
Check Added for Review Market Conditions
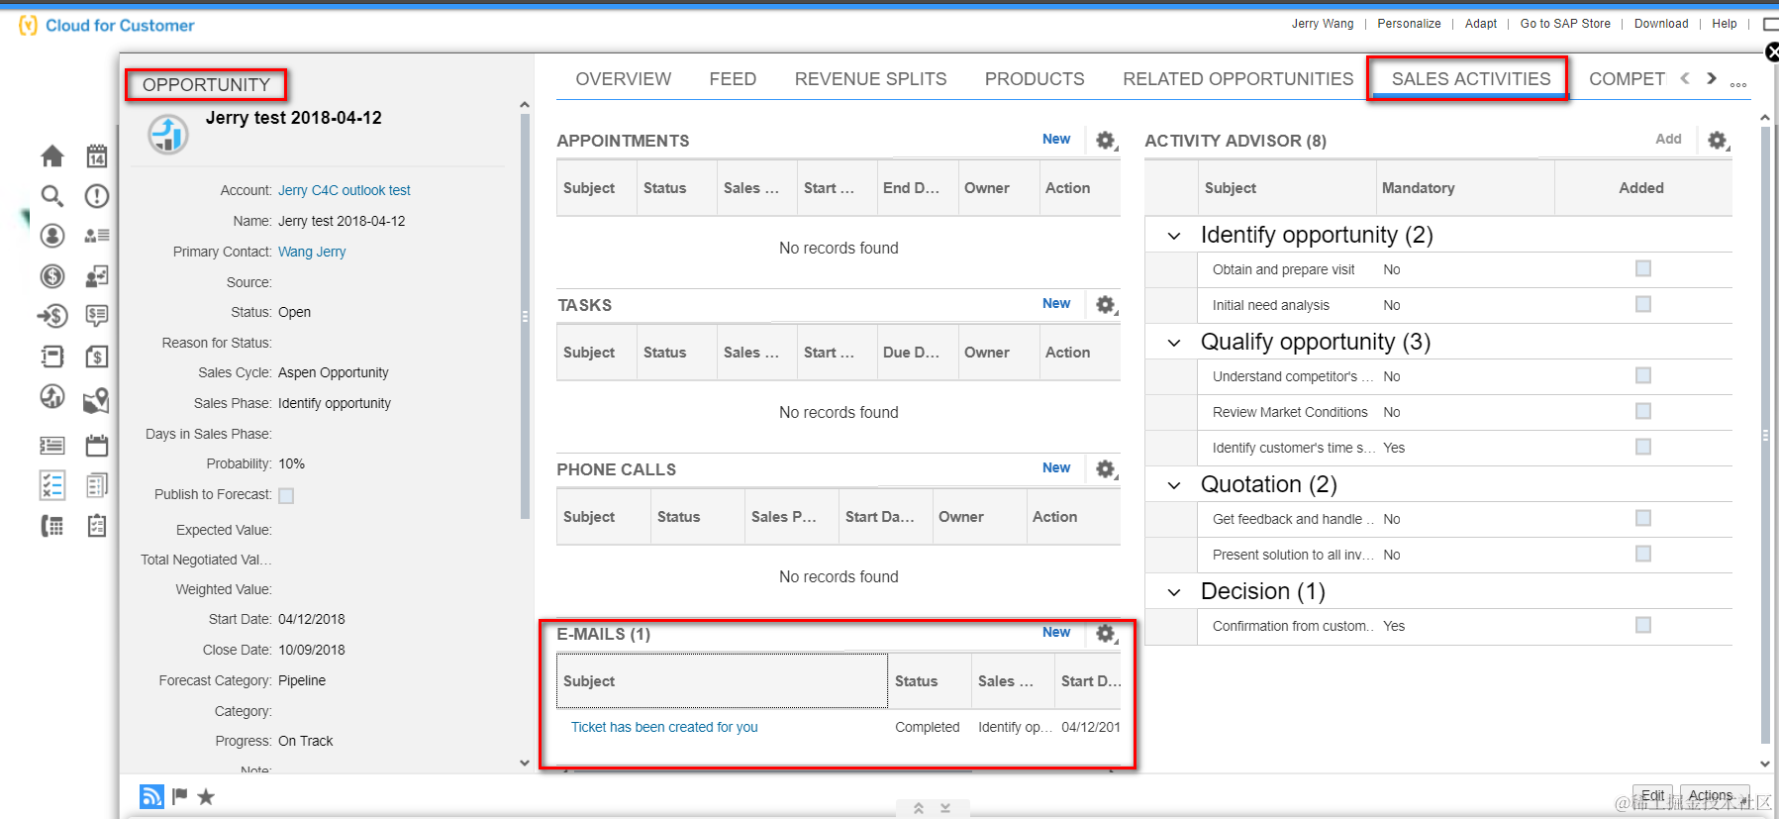coord(1643,411)
